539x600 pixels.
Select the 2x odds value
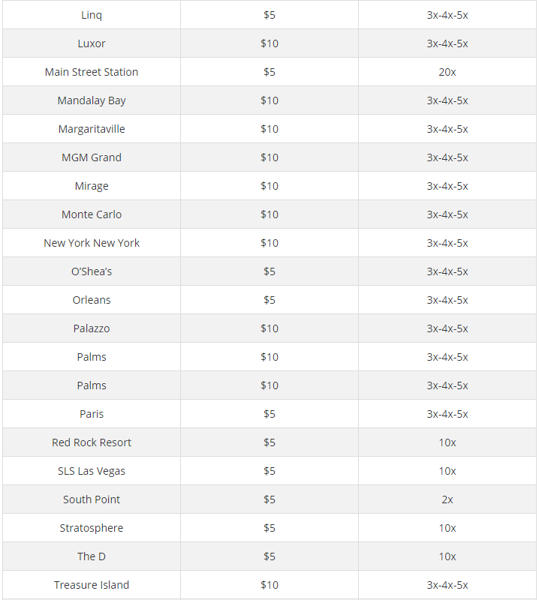[x=447, y=499]
